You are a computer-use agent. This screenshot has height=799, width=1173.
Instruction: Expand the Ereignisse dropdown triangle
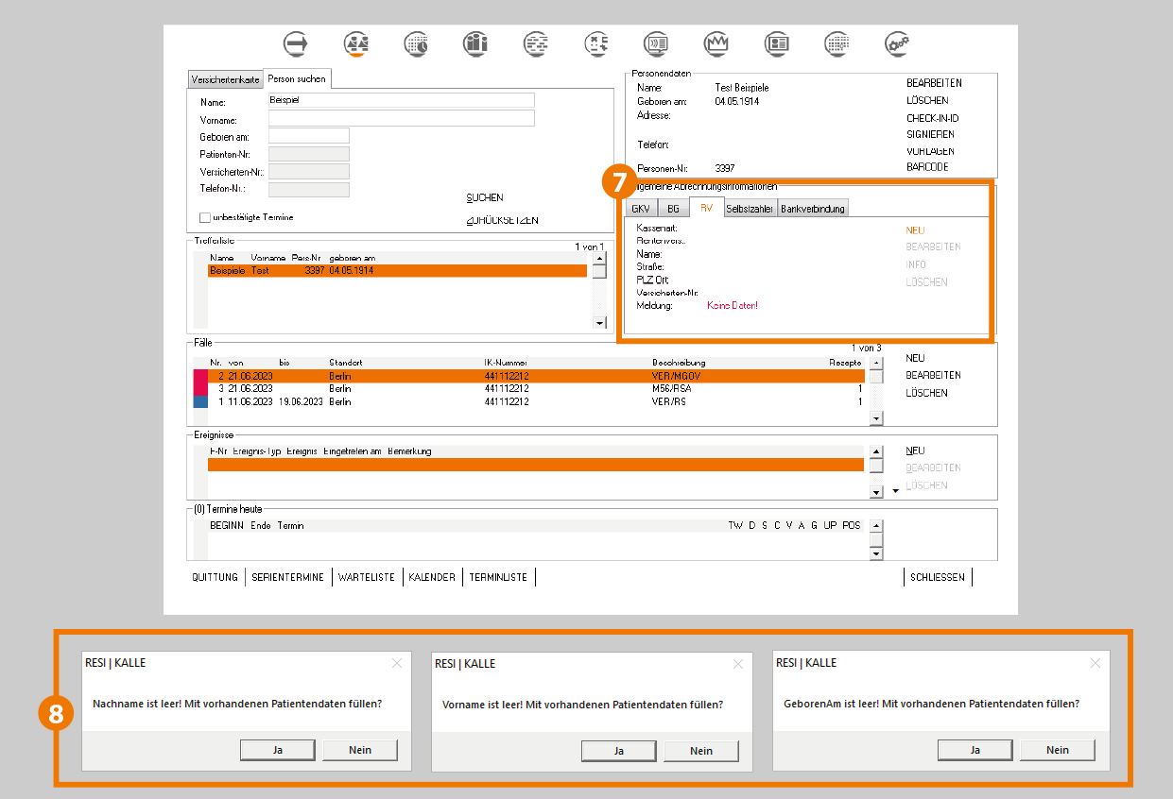click(x=895, y=492)
